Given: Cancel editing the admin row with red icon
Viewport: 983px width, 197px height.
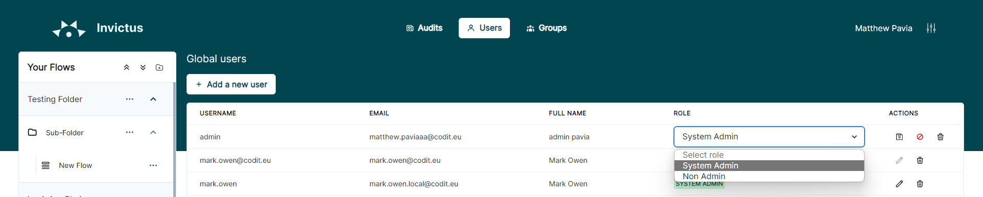Looking at the screenshot, I should tap(920, 137).
